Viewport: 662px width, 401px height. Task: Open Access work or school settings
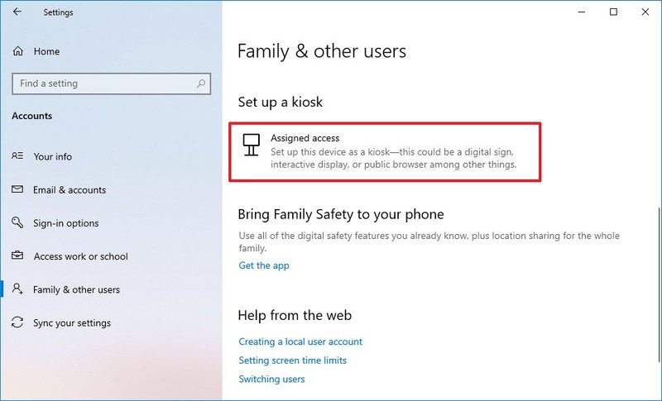pyautogui.click(x=80, y=256)
